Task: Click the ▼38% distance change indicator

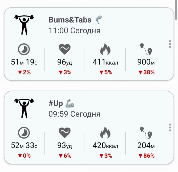Action: tap(146, 72)
